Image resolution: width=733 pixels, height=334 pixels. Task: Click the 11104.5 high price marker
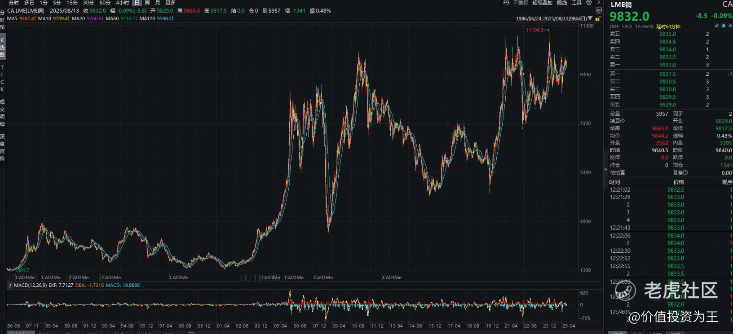click(x=534, y=30)
